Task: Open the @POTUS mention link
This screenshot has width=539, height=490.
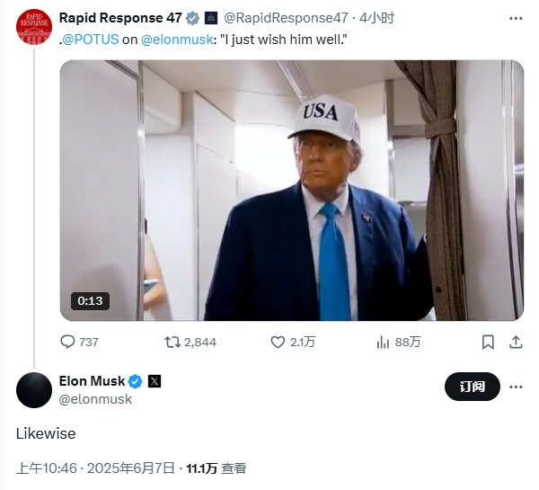Action: click(91, 40)
